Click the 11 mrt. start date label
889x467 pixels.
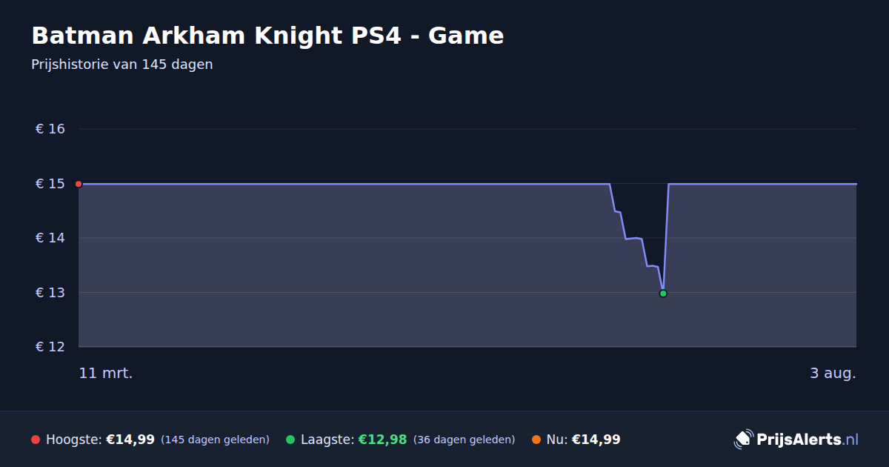coord(106,374)
